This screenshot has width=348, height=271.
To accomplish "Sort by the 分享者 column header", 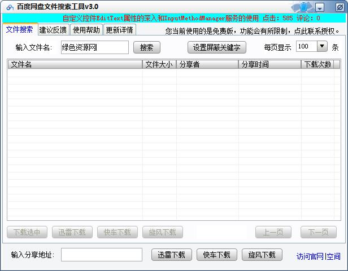I will (x=207, y=64).
